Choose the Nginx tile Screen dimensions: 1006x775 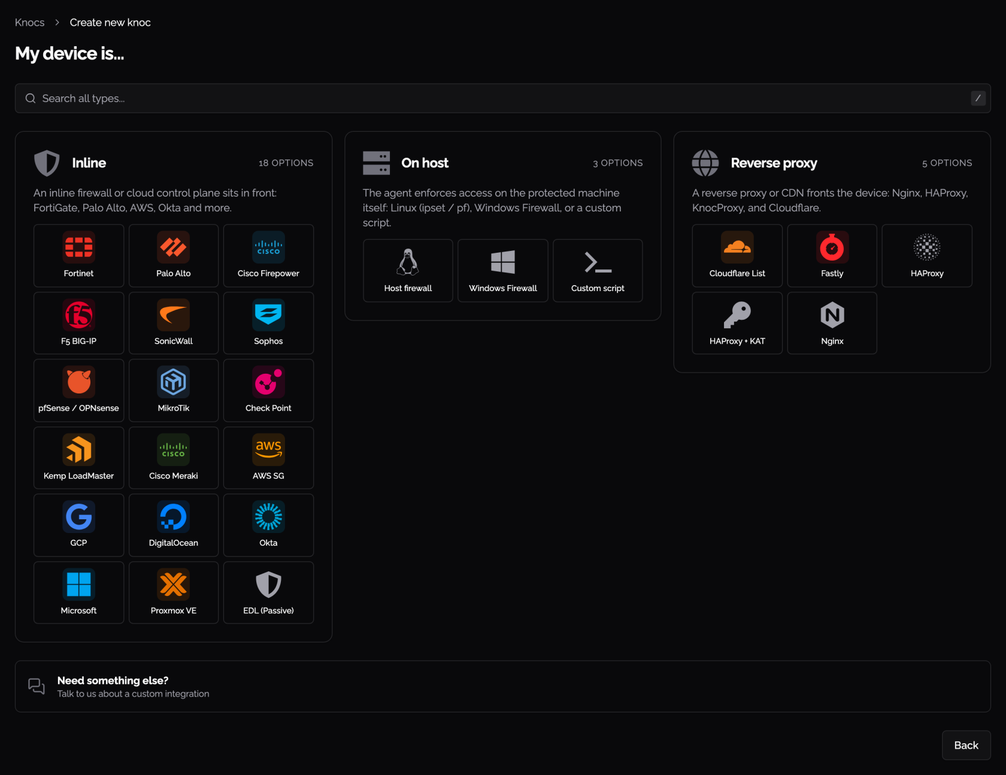832,323
